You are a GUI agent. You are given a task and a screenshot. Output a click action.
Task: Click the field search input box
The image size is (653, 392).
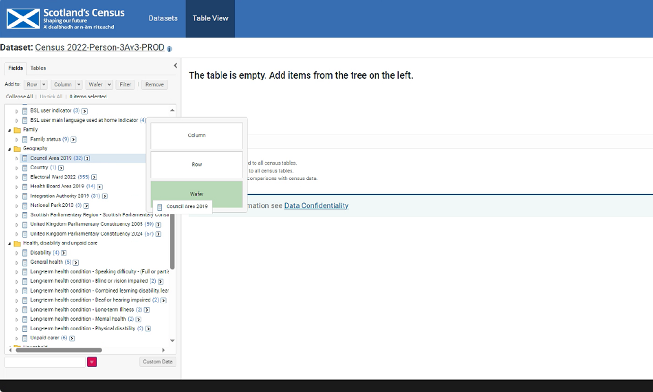coord(45,362)
